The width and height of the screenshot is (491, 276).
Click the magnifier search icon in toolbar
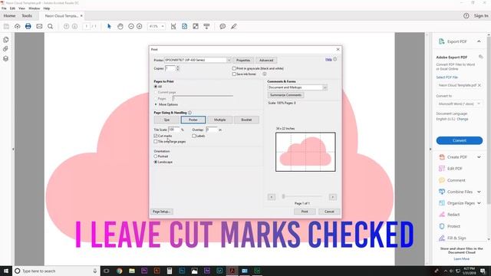click(x=50, y=27)
